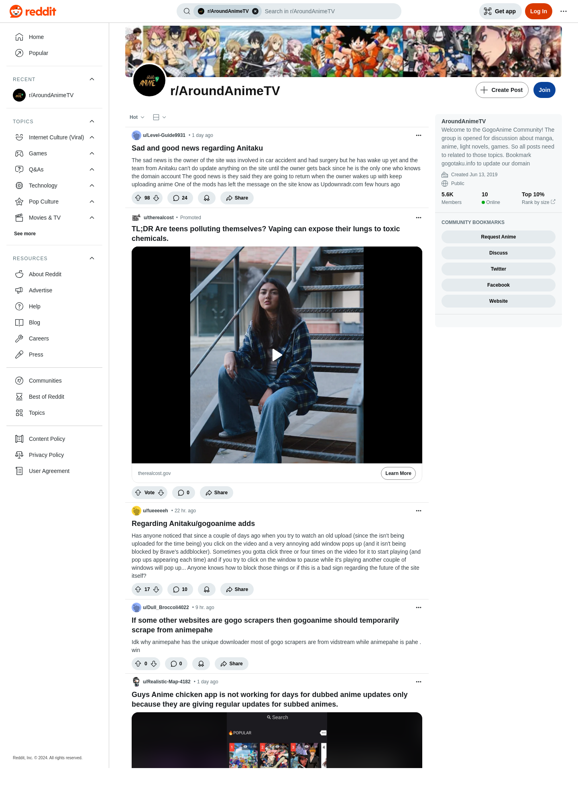Click the Learn More ad button

click(398, 473)
